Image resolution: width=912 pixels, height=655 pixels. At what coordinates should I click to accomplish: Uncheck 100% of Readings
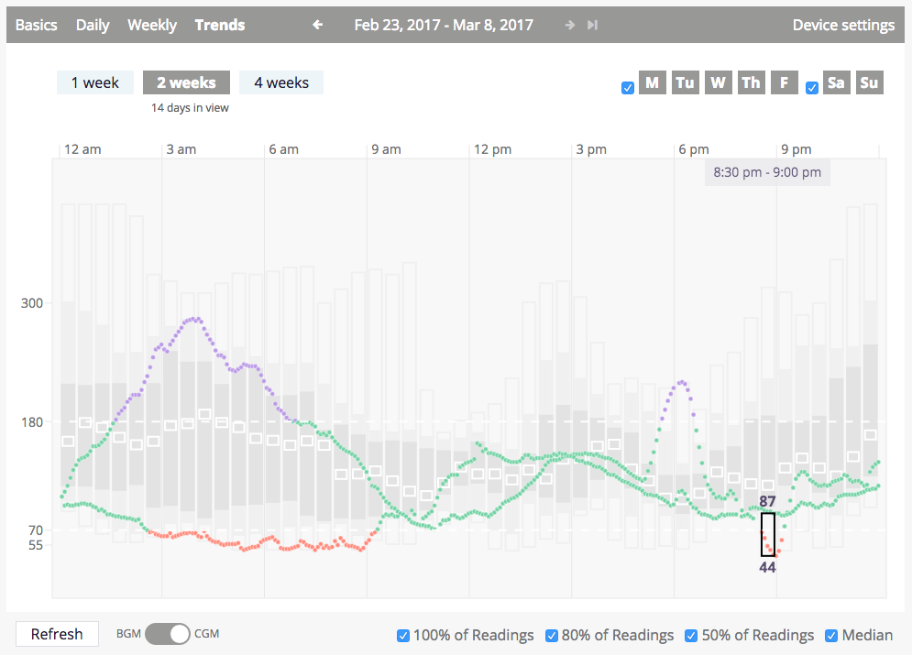pyautogui.click(x=403, y=636)
